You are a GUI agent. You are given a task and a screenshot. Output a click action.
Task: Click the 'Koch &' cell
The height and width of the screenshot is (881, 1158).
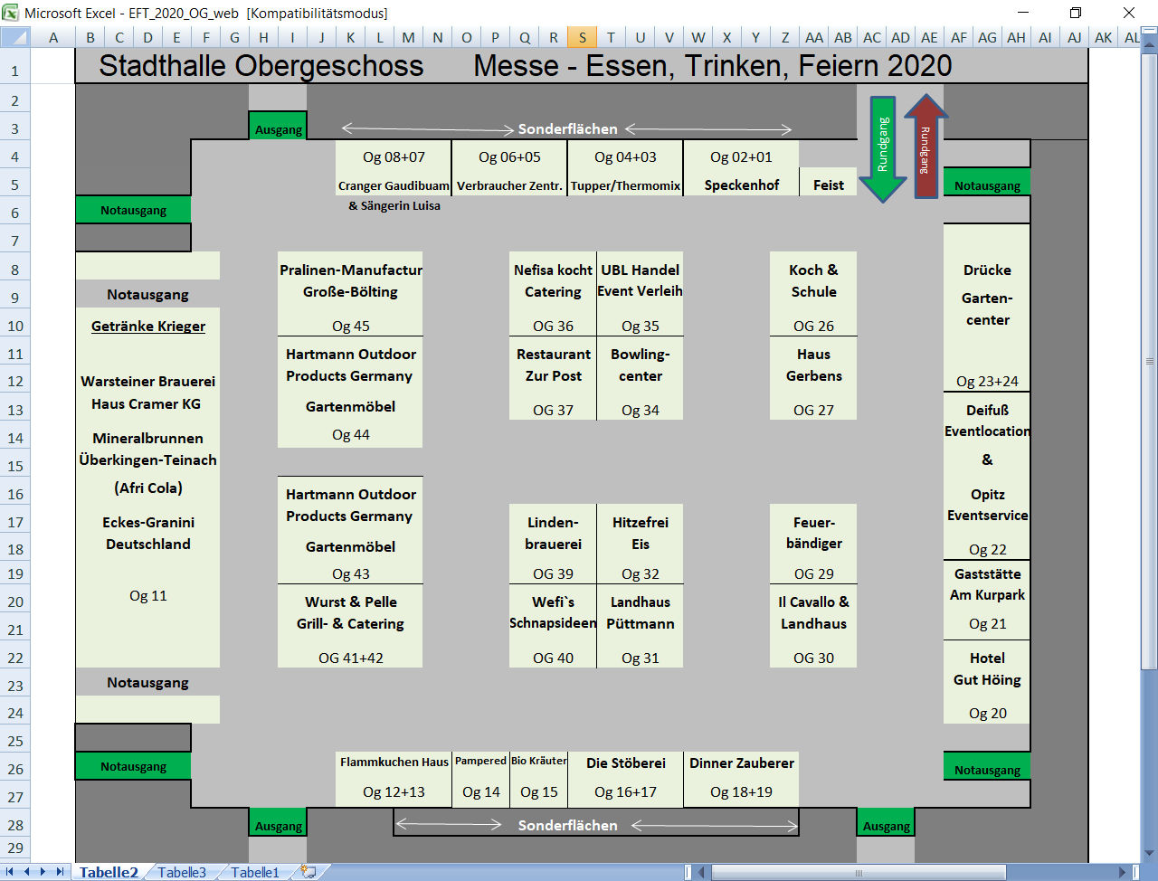[x=813, y=270]
